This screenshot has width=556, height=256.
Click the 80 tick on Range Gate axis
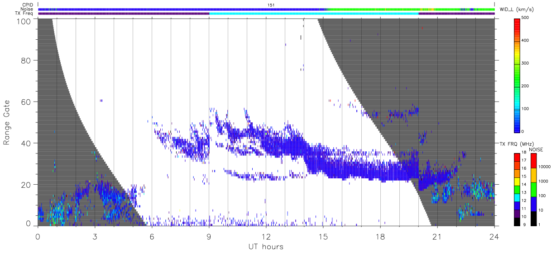coord(27,61)
